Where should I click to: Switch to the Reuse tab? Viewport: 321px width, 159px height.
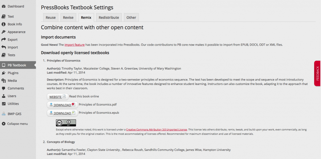pyautogui.click(x=50, y=17)
